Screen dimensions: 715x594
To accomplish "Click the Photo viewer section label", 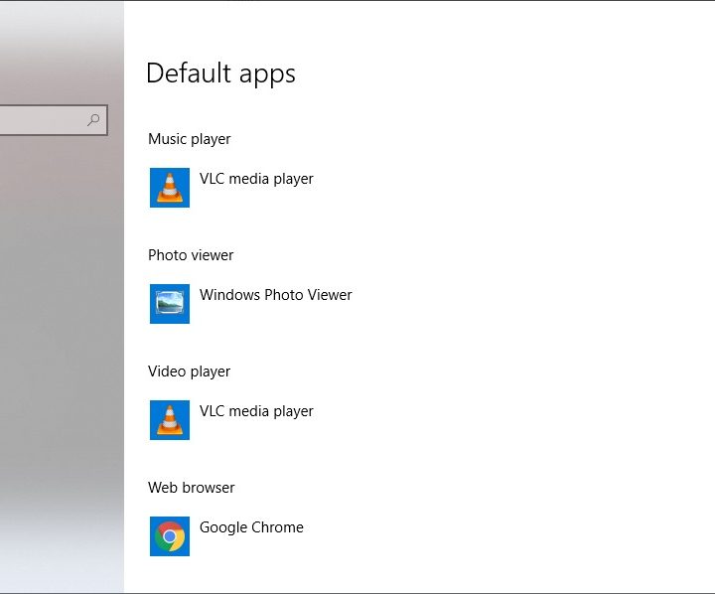I will point(191,255).
